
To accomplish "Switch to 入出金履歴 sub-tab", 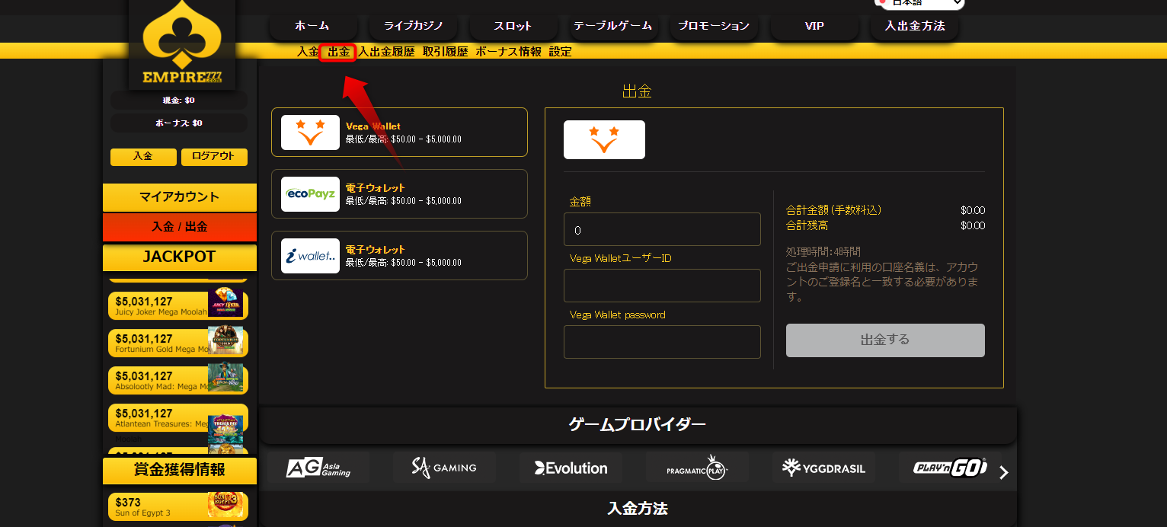I will click(x=386, y=52).
